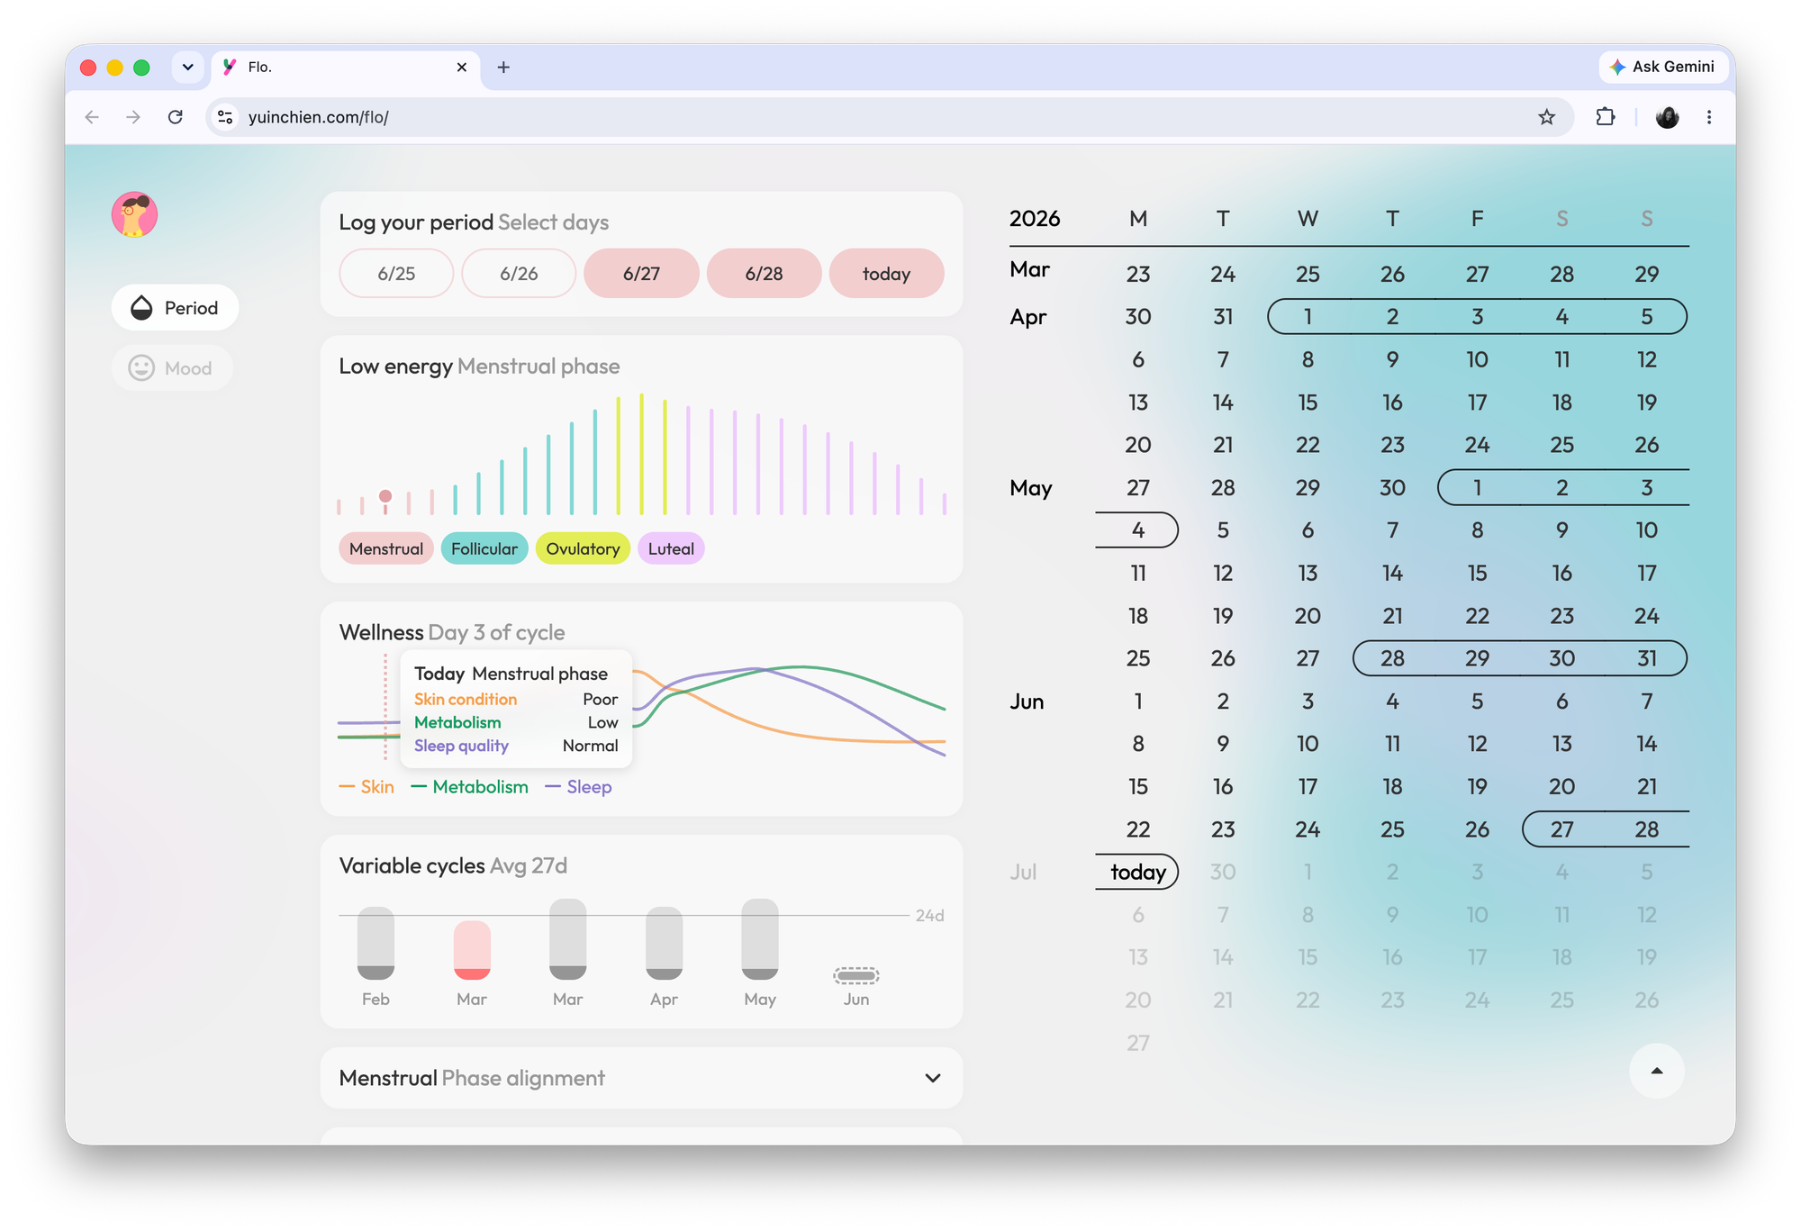
Task: Open the Chrome three-dot menu
Action: tap(1708, 117)
